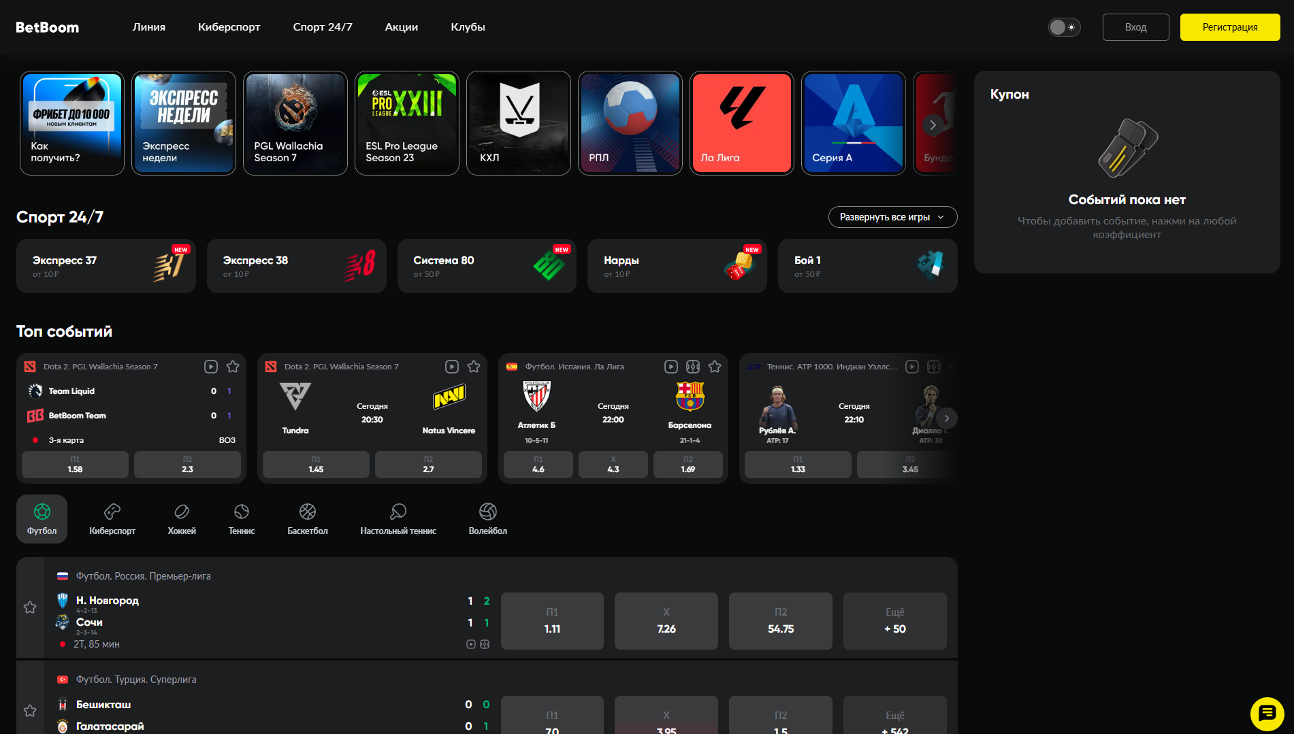Open the Акции menu
Image resolution: width=1294 pixels, height=734 pixels.
click(x=402, y=27)
